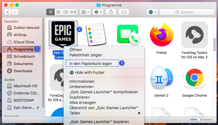Select Epic Game... mounted volume

click(21, 107)
